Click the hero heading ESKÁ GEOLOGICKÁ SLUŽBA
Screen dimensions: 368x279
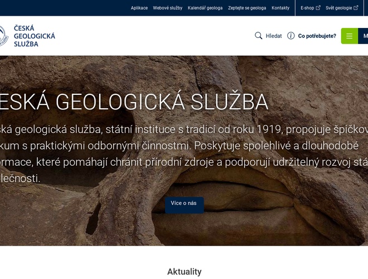[134, 102]
